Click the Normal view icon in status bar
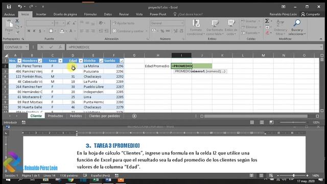Viewport: 327px width, 184px height. (x=252, y=123)
